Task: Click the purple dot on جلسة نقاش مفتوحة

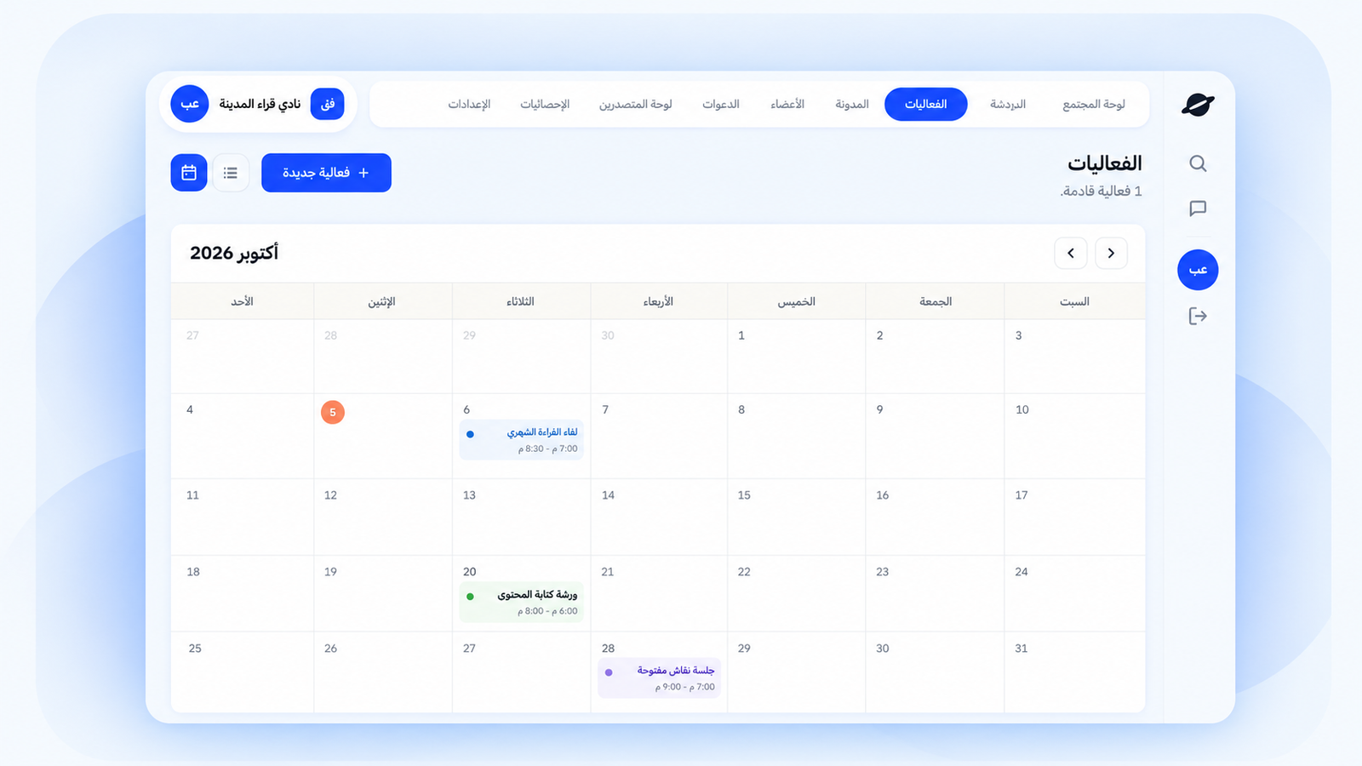Action: pos(609,672)
